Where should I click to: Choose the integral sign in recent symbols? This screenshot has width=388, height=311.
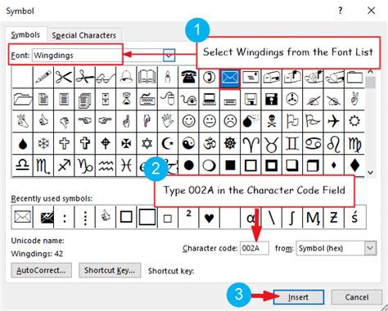pyautogui.click(x=292, y=218)
